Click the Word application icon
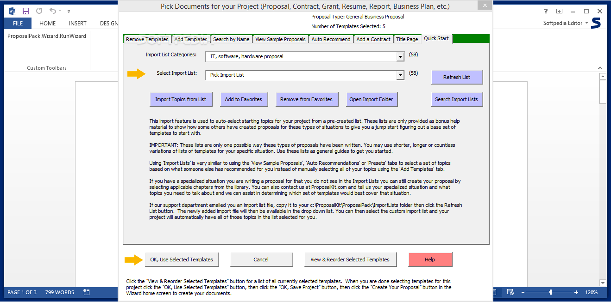 (x=12, y=11)
